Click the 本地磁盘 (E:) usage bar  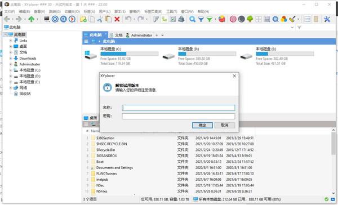284,54
